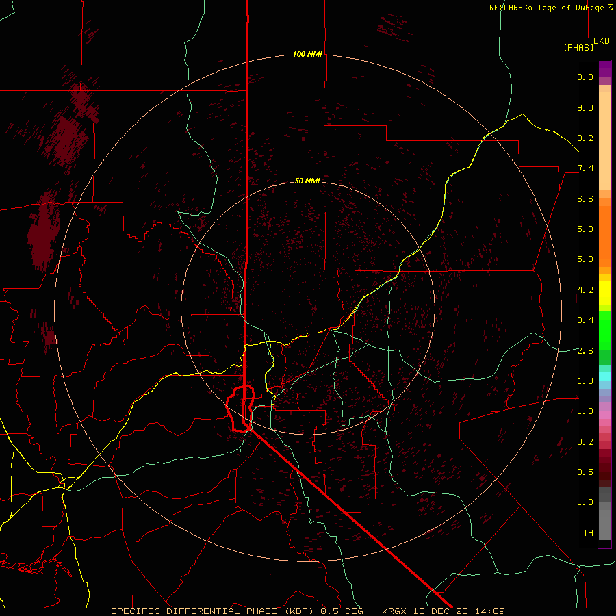
Task: Click the 1.0 value on the scale
Action: 585,411
